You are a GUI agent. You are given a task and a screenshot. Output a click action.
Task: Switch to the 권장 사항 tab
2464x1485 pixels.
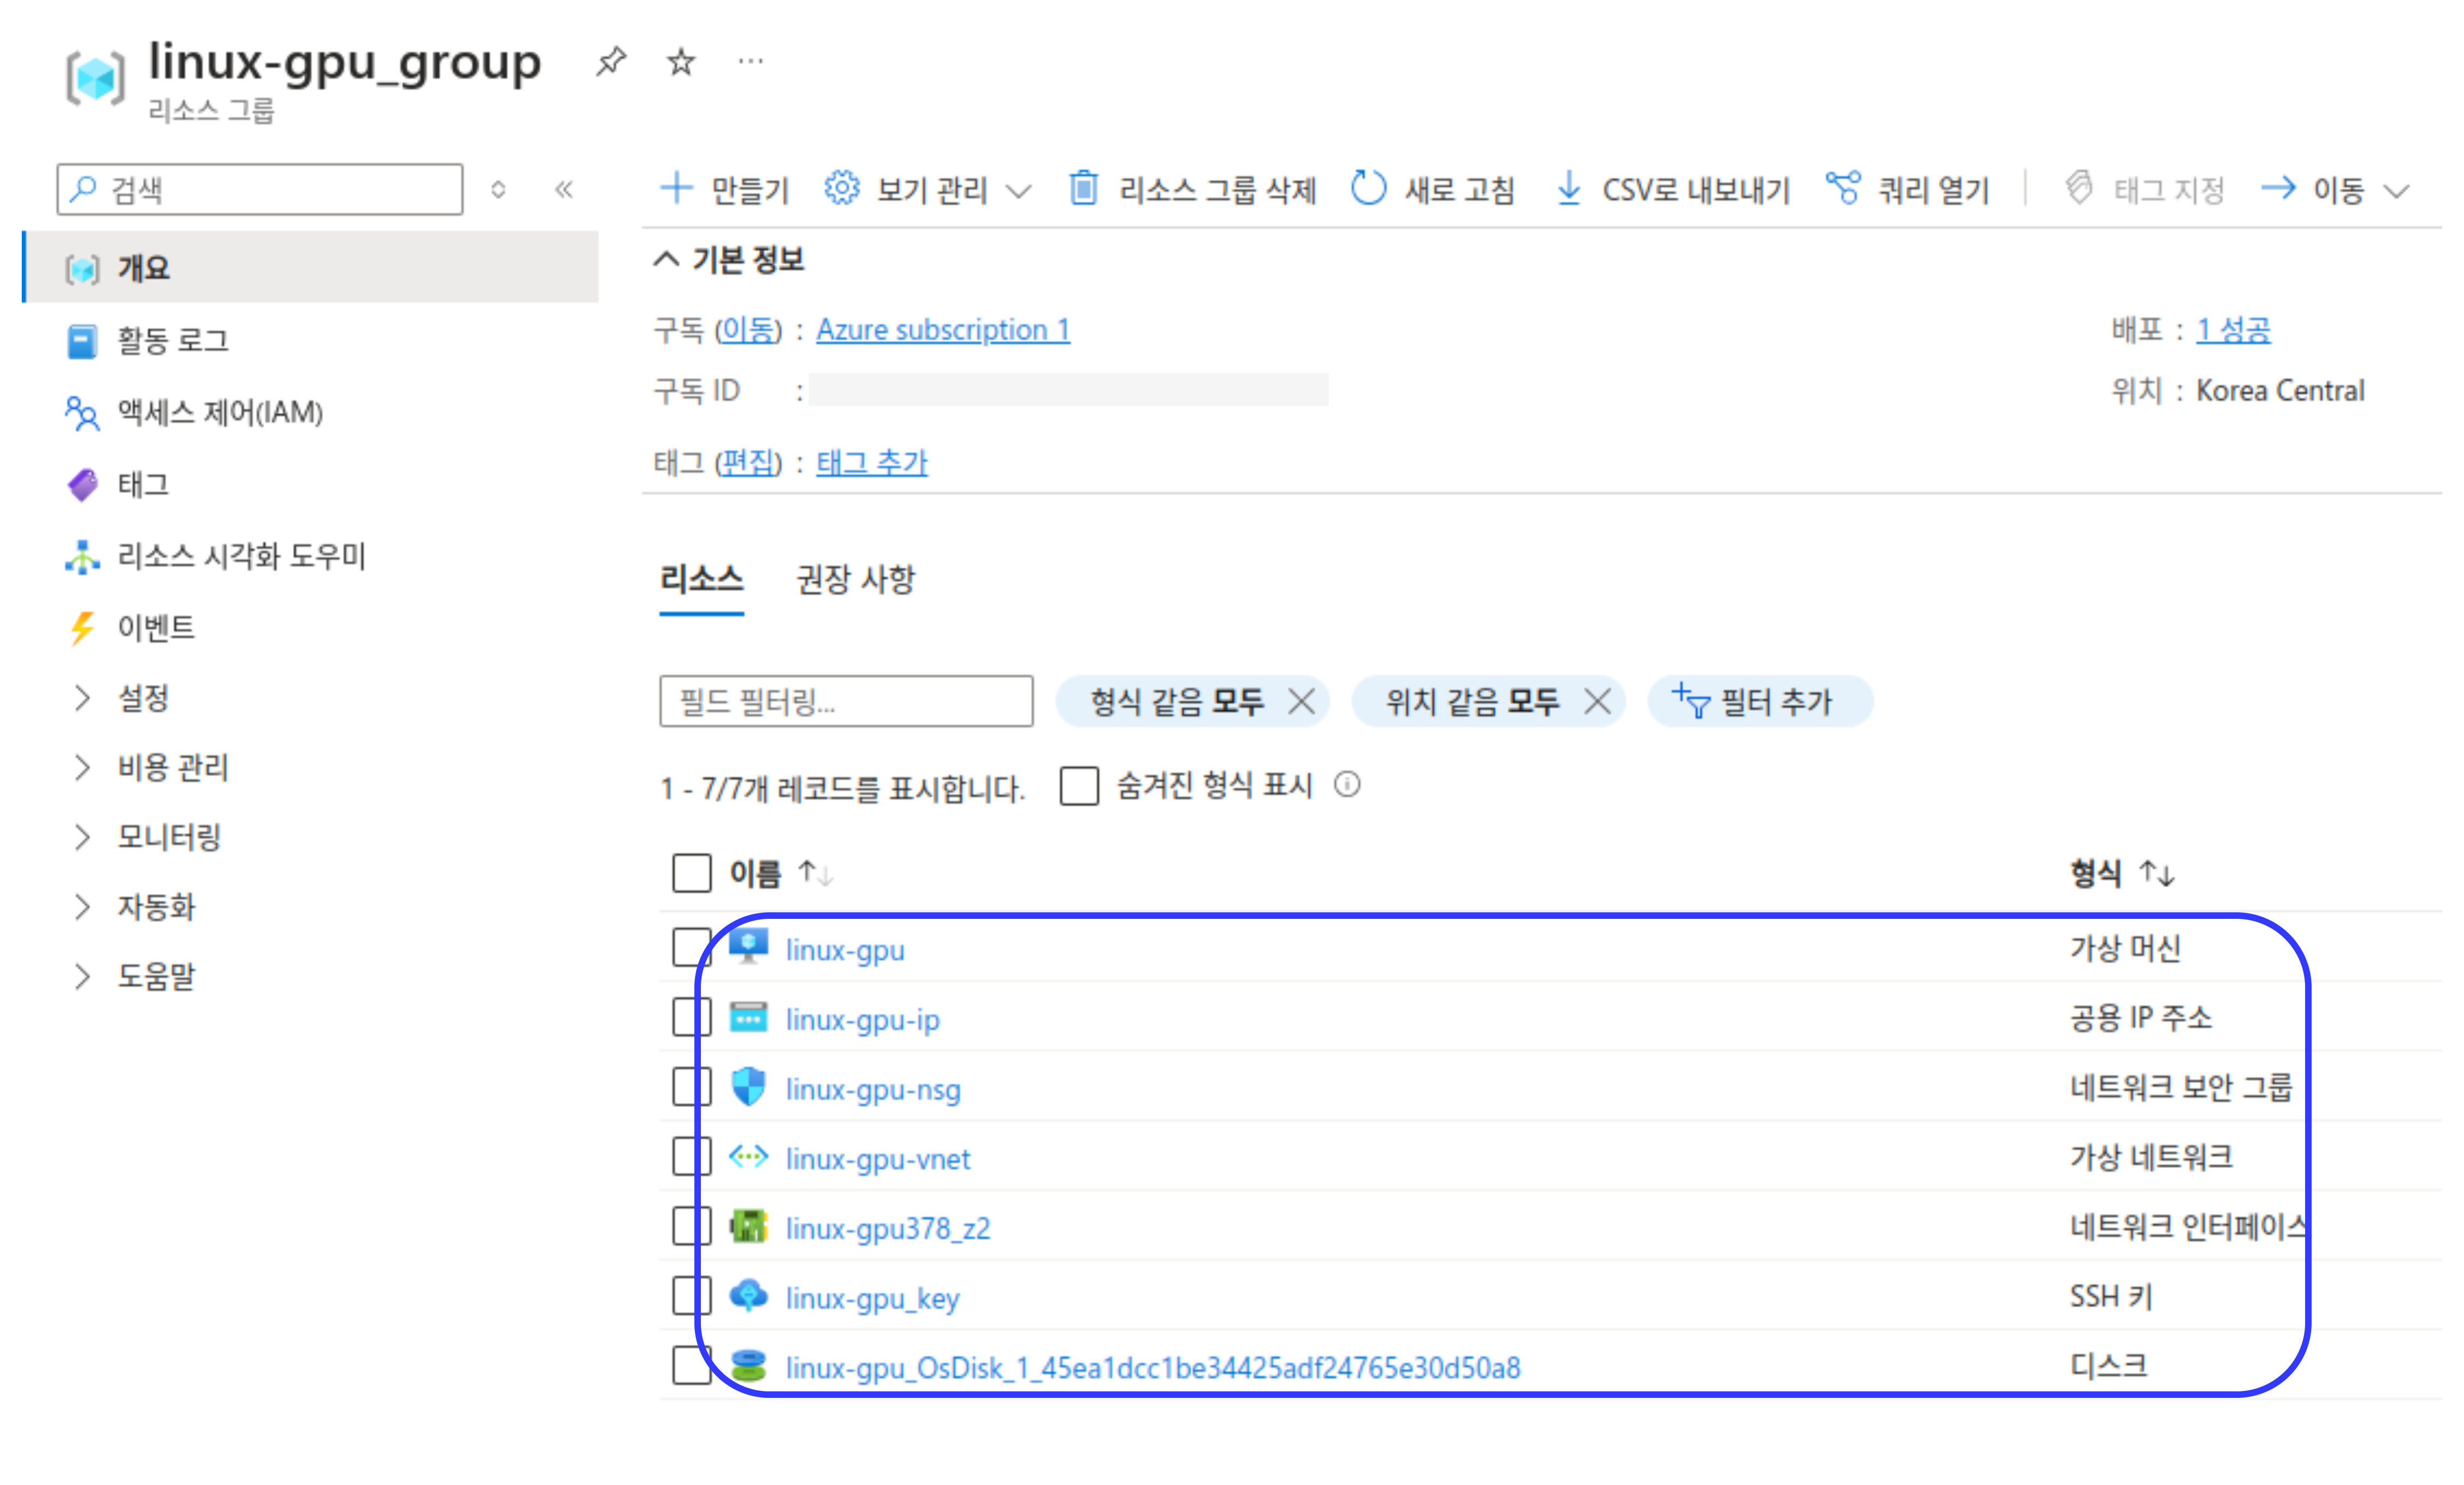point(855,579)
